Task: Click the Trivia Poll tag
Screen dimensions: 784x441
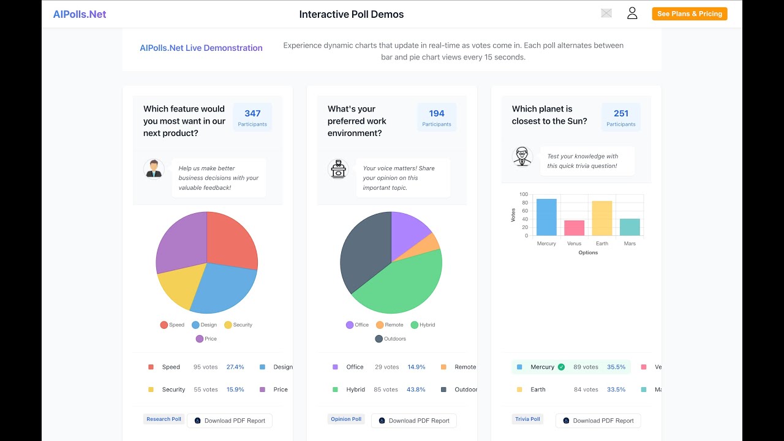Action: 527,419
